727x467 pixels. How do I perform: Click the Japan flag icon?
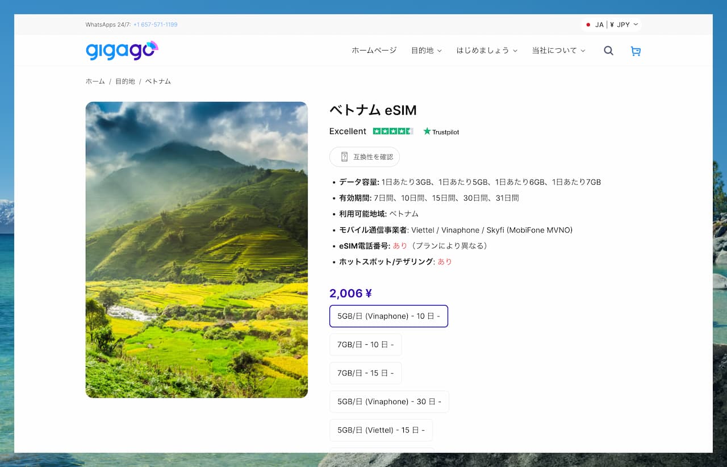pos(588,25)
